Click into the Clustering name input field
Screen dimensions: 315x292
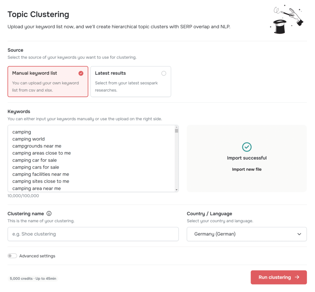(x=93, y=234)
